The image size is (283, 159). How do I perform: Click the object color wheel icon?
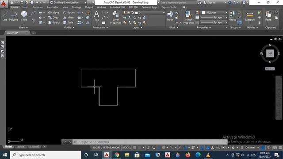[x=197, y=12]
